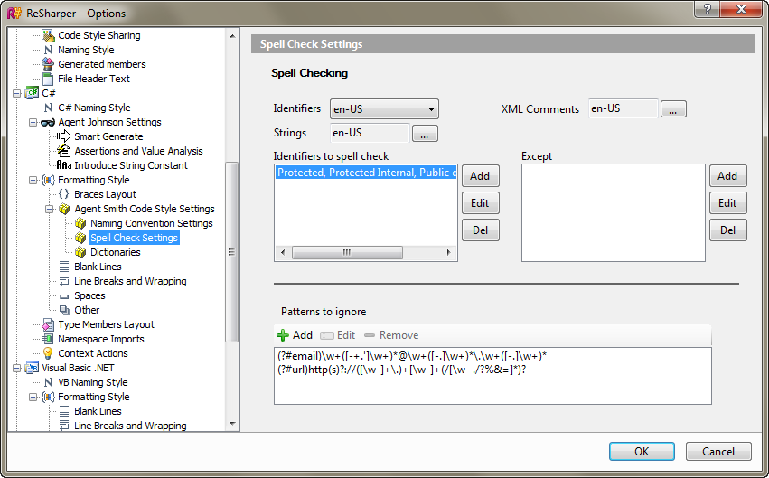Click the Agent Johnson sunglasses icon
Image resolution: width=769 pixels, height=478 pixels.
point(48,122)
